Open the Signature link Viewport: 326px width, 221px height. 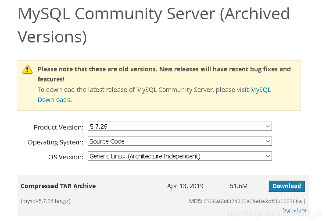coord(294,210)
